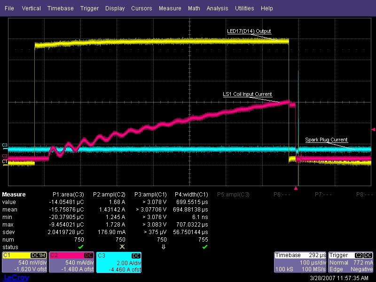This screenshot has width=376, height=282.
Task: Select the LED17(D14) Output trace label
Action: point(249,31)
